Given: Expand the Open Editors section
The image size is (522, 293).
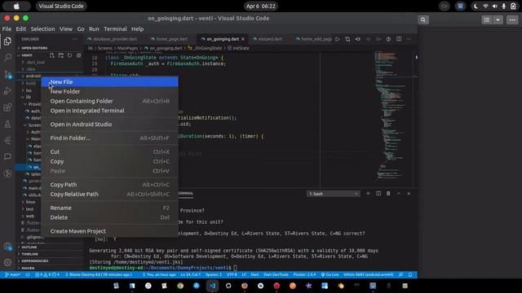Looking at the screenshot, I should coord(49,48).
